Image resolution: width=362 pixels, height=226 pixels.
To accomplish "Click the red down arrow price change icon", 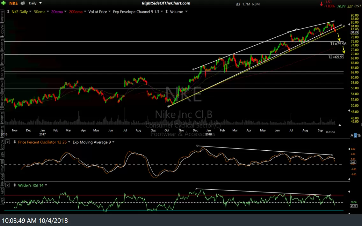I will pyautogui.click(x=321, y=4).
